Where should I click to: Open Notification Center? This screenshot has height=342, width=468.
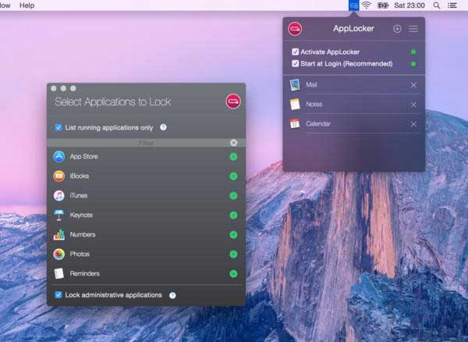point(452,5)
